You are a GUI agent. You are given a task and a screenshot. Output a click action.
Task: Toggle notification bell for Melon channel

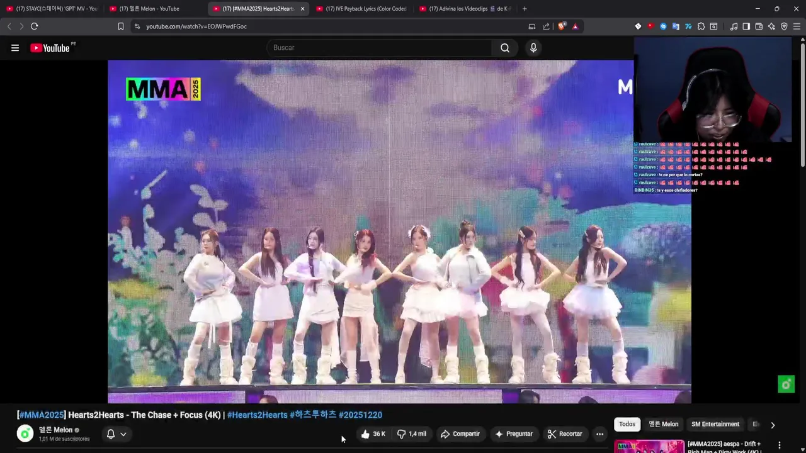(111, 434)
